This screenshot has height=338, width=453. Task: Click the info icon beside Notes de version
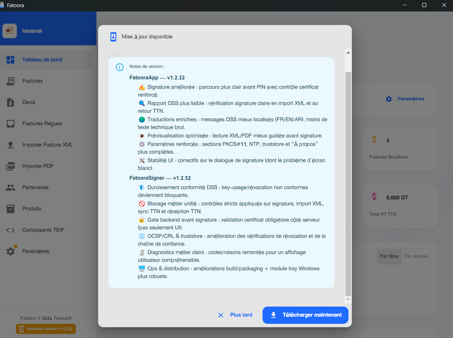[120, 67]
